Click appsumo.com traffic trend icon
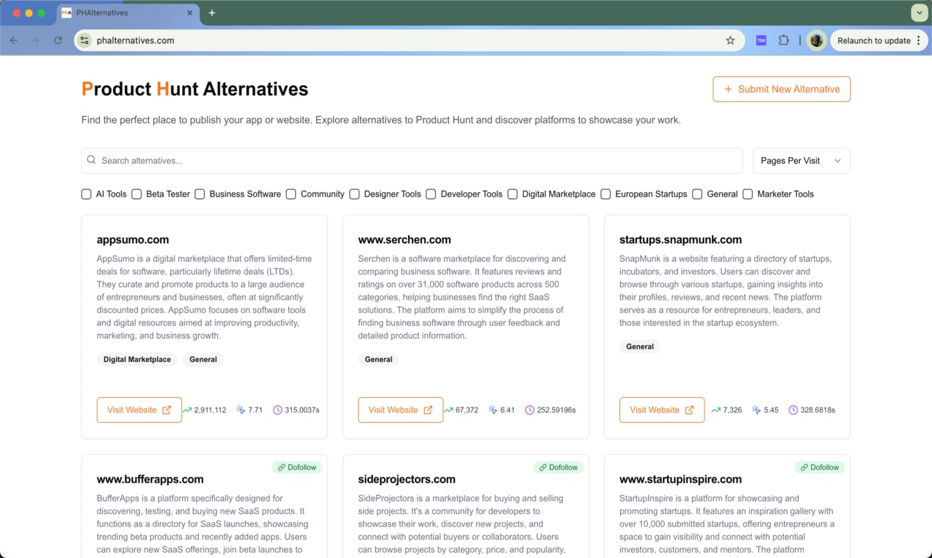This screenshot has width=932, height=558. pos(187,410)
